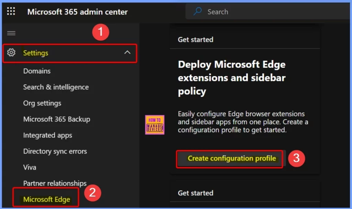Click the Settings gear icon
The height and width of the screenshot is (209, 352).
click(11, 53)
